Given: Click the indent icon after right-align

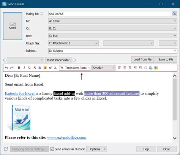Looking at the screenshot, I should pos(135,68).
